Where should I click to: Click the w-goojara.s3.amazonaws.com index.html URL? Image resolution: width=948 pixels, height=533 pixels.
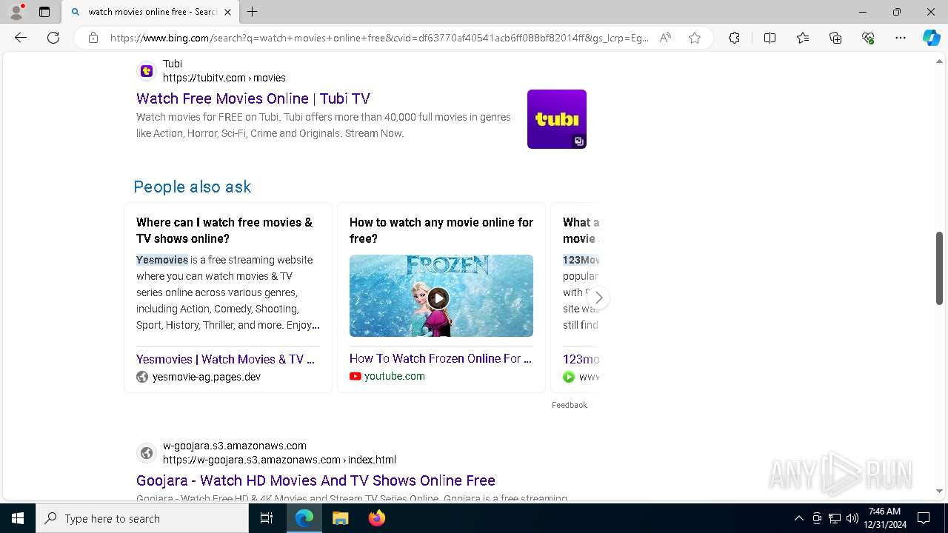279,460
